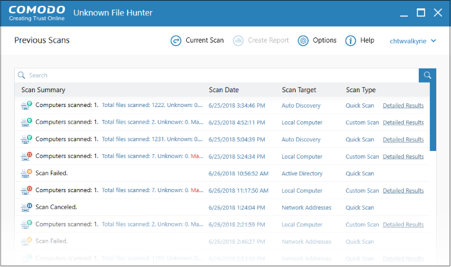Image resolution: width=451 pixels, height=267 pixels.
Task: Click status icon of the 6/25/2018 3:34:46 PM scan
Action: point(26,105)
